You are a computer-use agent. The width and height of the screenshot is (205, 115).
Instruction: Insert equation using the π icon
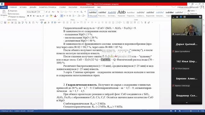click(52, 22)
